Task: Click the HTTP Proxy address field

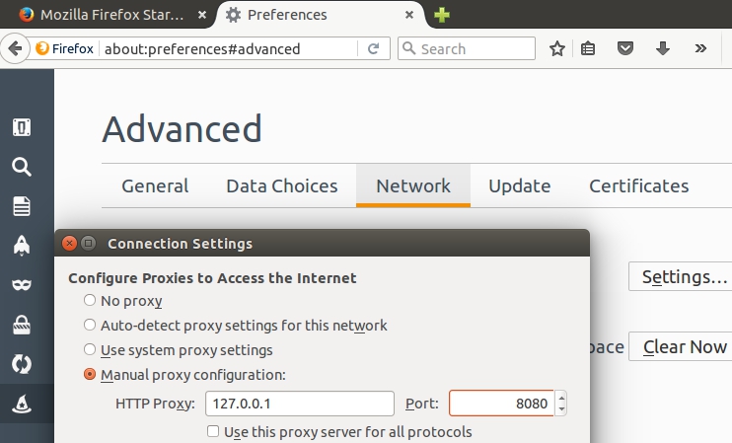Action: (x=300, y=404)
